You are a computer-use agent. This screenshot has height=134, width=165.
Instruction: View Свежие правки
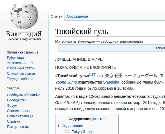pos(19,111)
